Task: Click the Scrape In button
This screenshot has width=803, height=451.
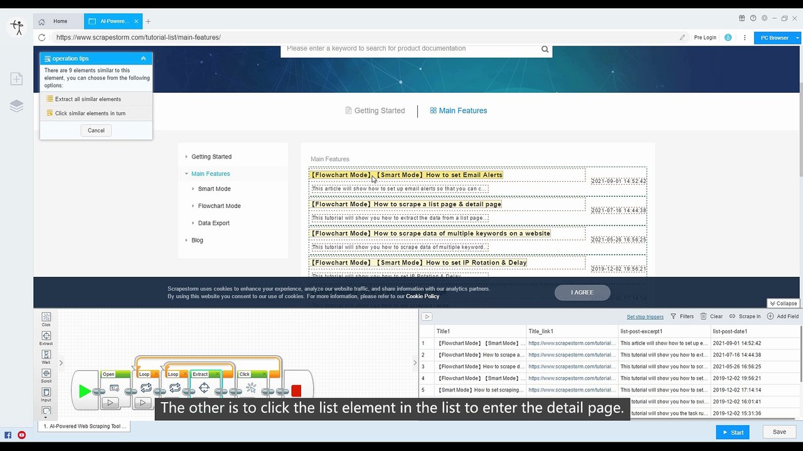Action: tap(745, 317)
